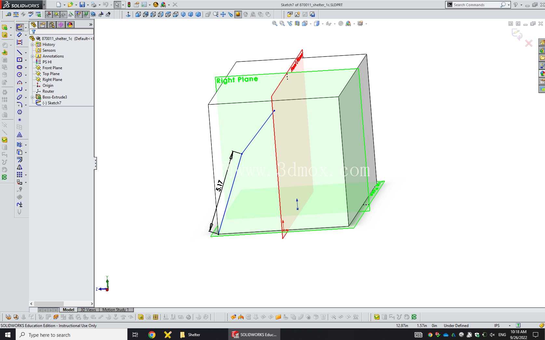Select the Smart Dimension tool
Image resolution: width=545 pixels, height=340 pixels.
[x=20, y=35]
